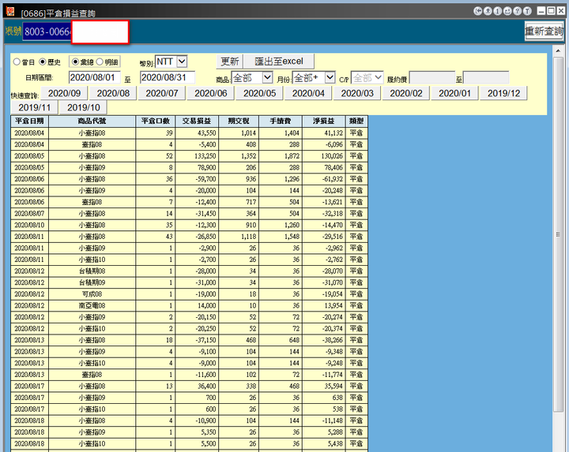Sort by 平倉口數 column header
Screen dimensions: 569x452
pyautogui.click(x=156, y=121)
